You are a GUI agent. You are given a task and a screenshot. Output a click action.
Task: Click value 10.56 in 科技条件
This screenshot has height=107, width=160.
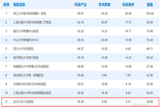coord(128,40)
